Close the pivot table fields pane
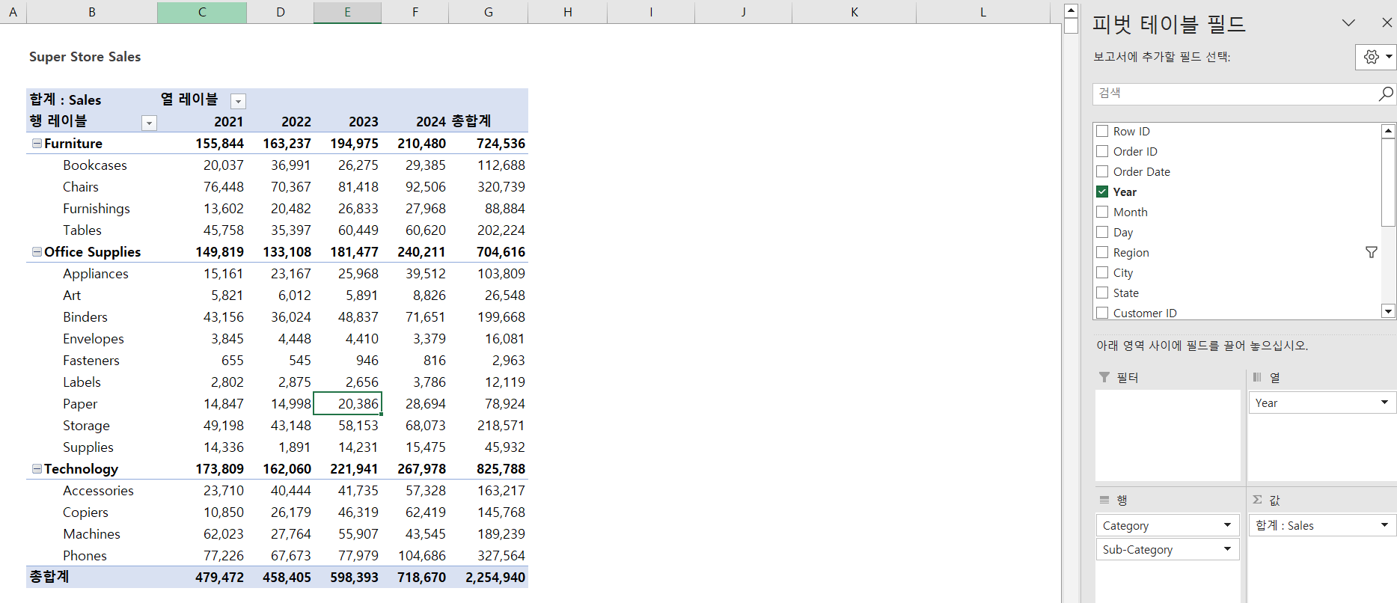This screenshot has height=603, width=1397. (x=1387, y=22)
